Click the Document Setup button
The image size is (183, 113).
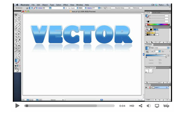(x=120, y=8)
